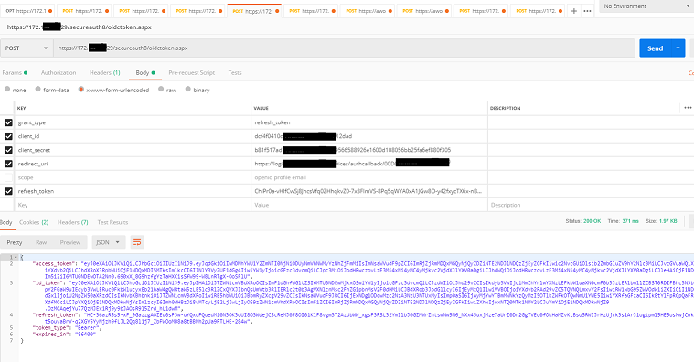Screen dimensions: 694x362
Task: Expand the Send button dropdown arrow
Action: pyautogui.click(x=678, y=48)
